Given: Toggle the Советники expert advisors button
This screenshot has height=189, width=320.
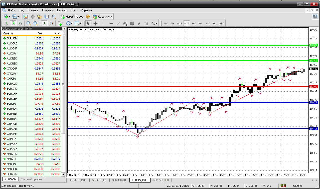Looking at the screenshot, I should tap(102, 17).
